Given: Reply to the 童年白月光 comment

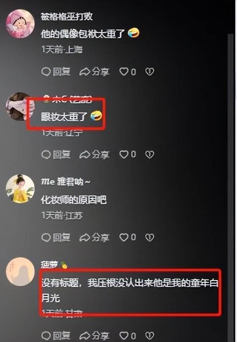Looking at the screenshot, I should coord(56,336).
